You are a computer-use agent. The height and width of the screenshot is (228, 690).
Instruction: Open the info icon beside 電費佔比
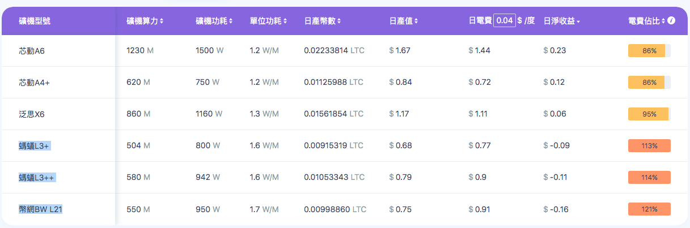(671, 21)
